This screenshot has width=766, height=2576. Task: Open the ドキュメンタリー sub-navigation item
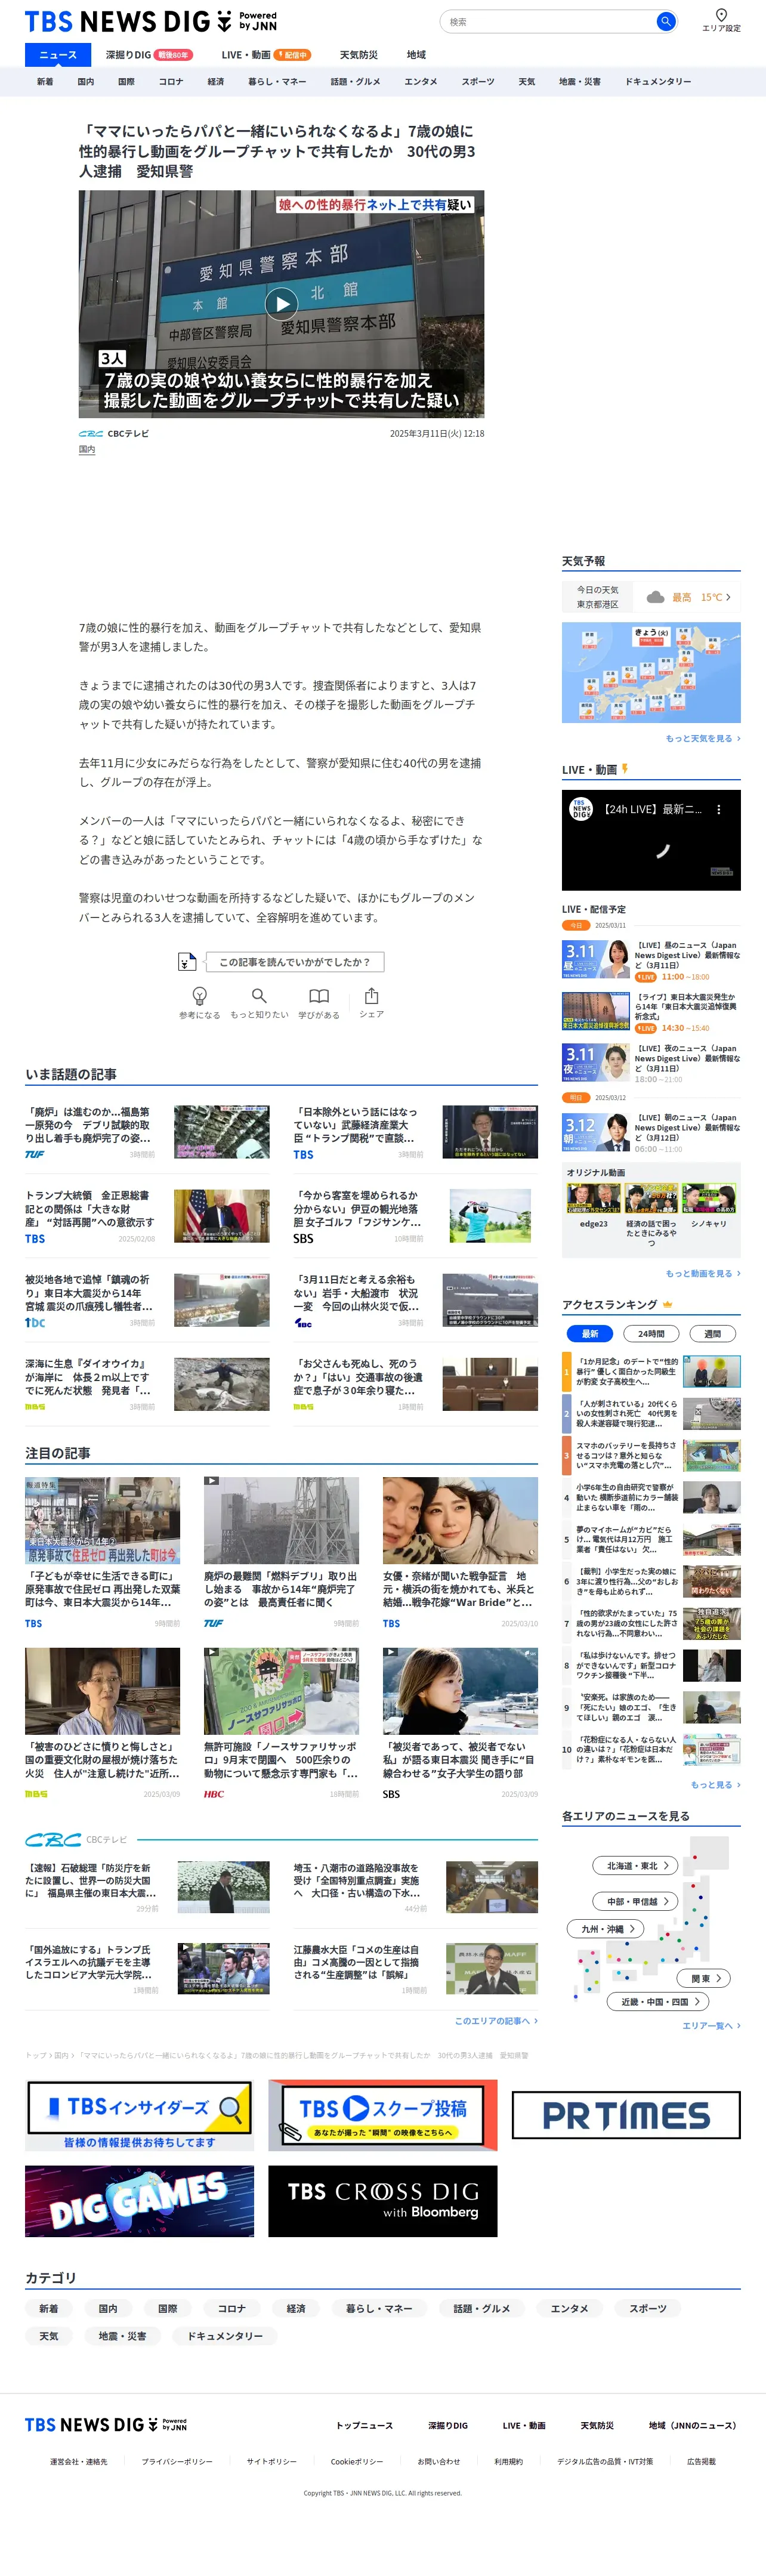[x=658, y=82]
